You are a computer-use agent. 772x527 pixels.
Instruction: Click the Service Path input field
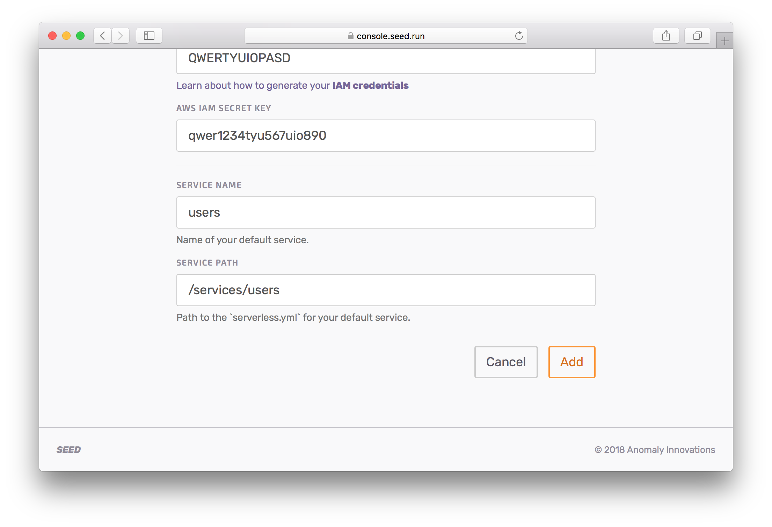tap(386, 290)
